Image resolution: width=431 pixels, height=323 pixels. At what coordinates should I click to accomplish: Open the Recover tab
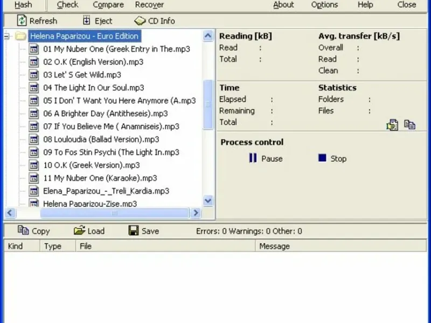point(149,5)
